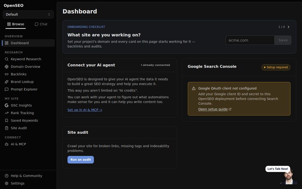Click the Dashboard grid icon in sidebar
The height and width of the screenshot is (189, 302).
pos(7,43)
